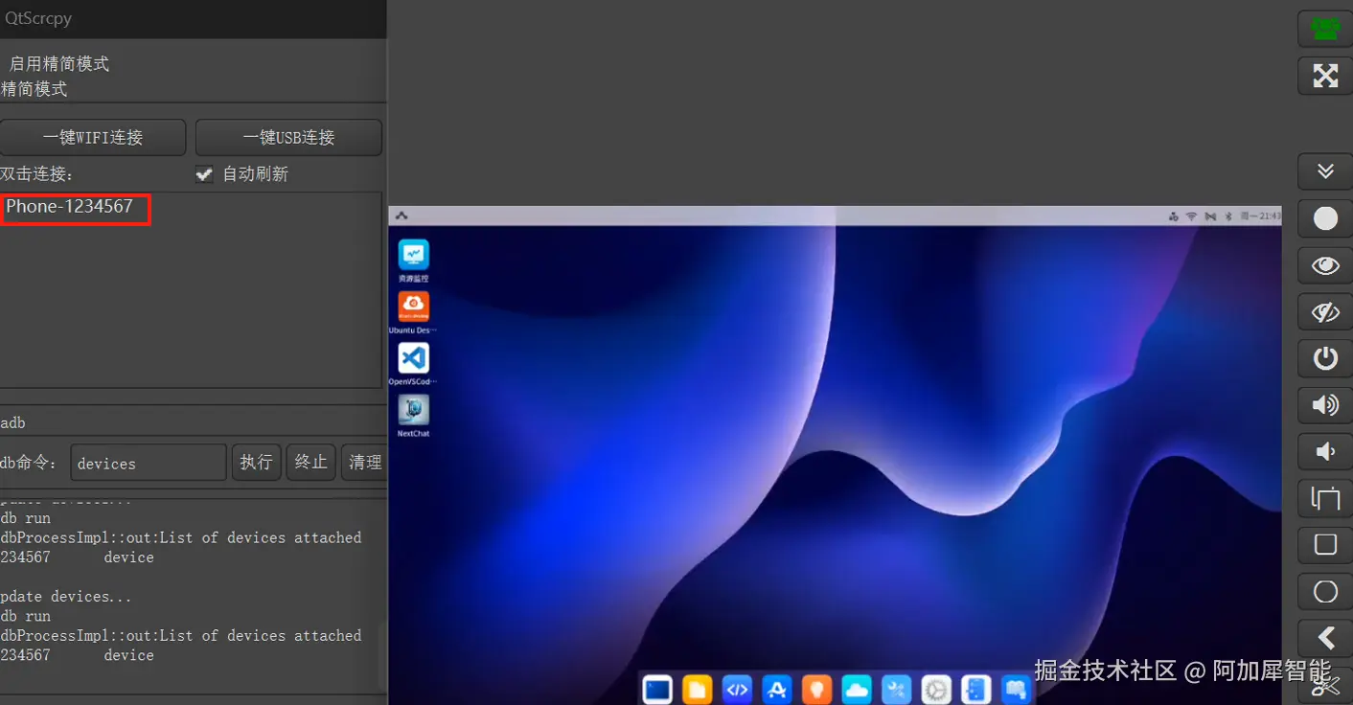The image size is (1353, 705).
Task: Open the Ubuntu Desktop orange desktop icon
Action: pos(413,312)
